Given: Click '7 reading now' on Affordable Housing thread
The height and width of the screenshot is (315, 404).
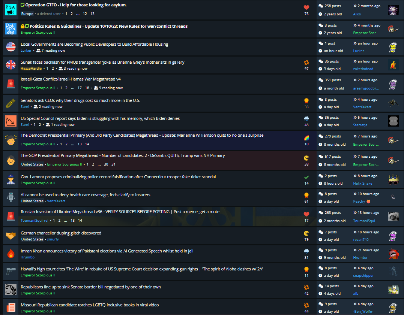Looking at the screenshot, I should pos(51,51).
